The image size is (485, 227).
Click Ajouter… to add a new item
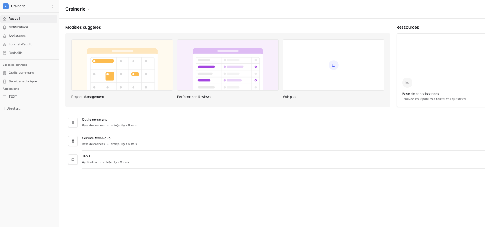12,109
